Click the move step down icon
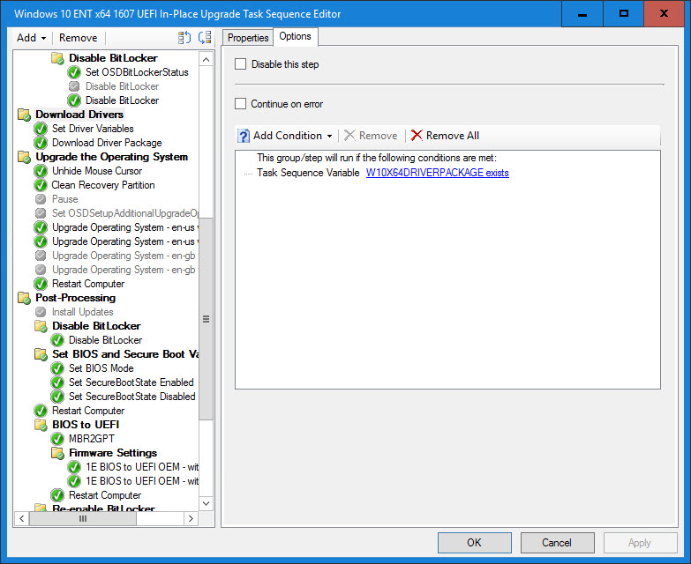 205,38
